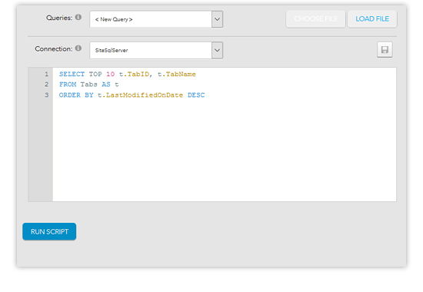This screenshot has width=423, height=292.
Task: Click the blank area of the SQL editor
Action: tap(225, 151)
